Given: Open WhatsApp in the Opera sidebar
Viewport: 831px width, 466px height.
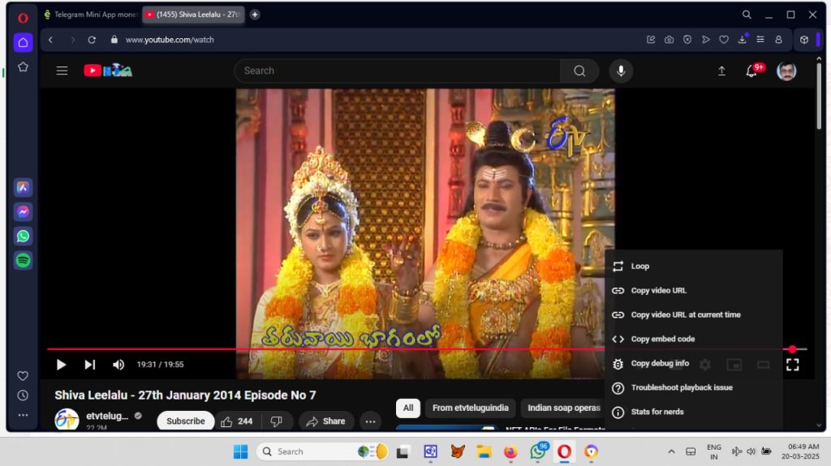Looking at the screenshot, I should tap(23, 236).
